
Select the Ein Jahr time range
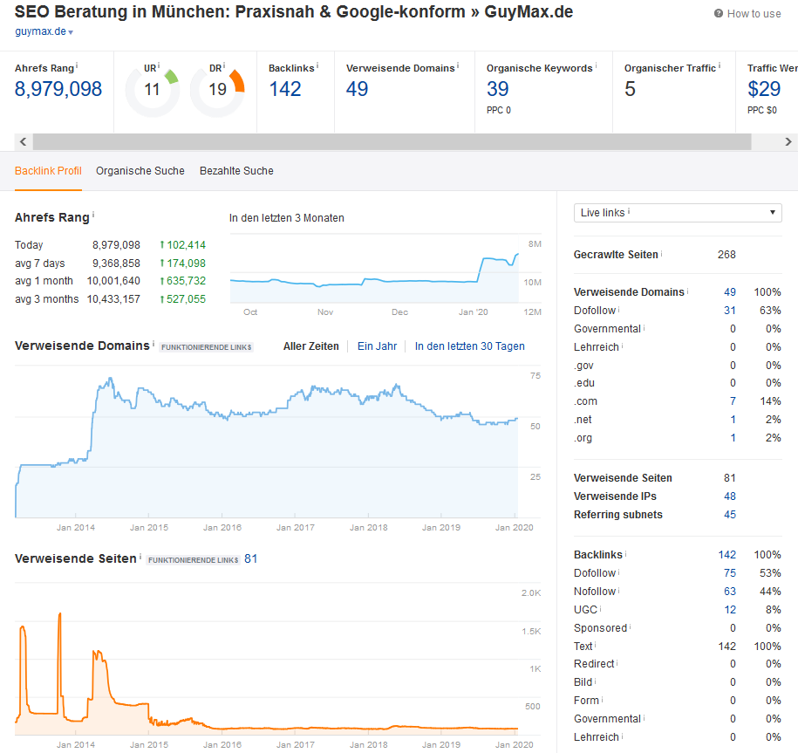tap(377, 346)
